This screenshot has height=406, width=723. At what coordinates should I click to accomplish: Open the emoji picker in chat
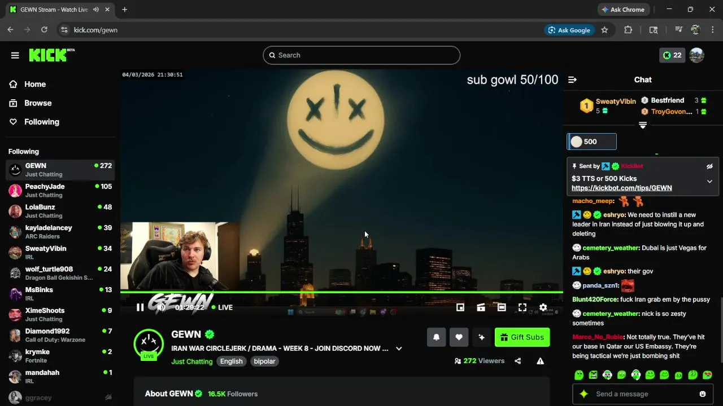click(703, 394)
